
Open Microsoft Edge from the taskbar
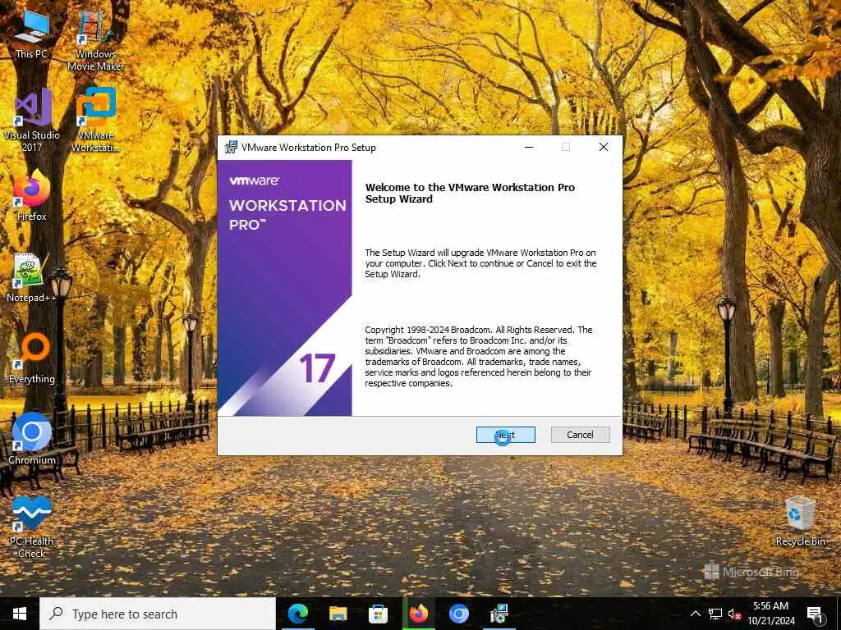point(297,614)
